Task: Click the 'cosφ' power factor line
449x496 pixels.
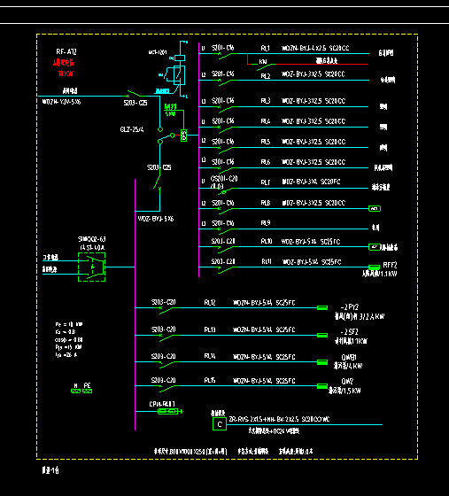Action: [x=68, y=340]
